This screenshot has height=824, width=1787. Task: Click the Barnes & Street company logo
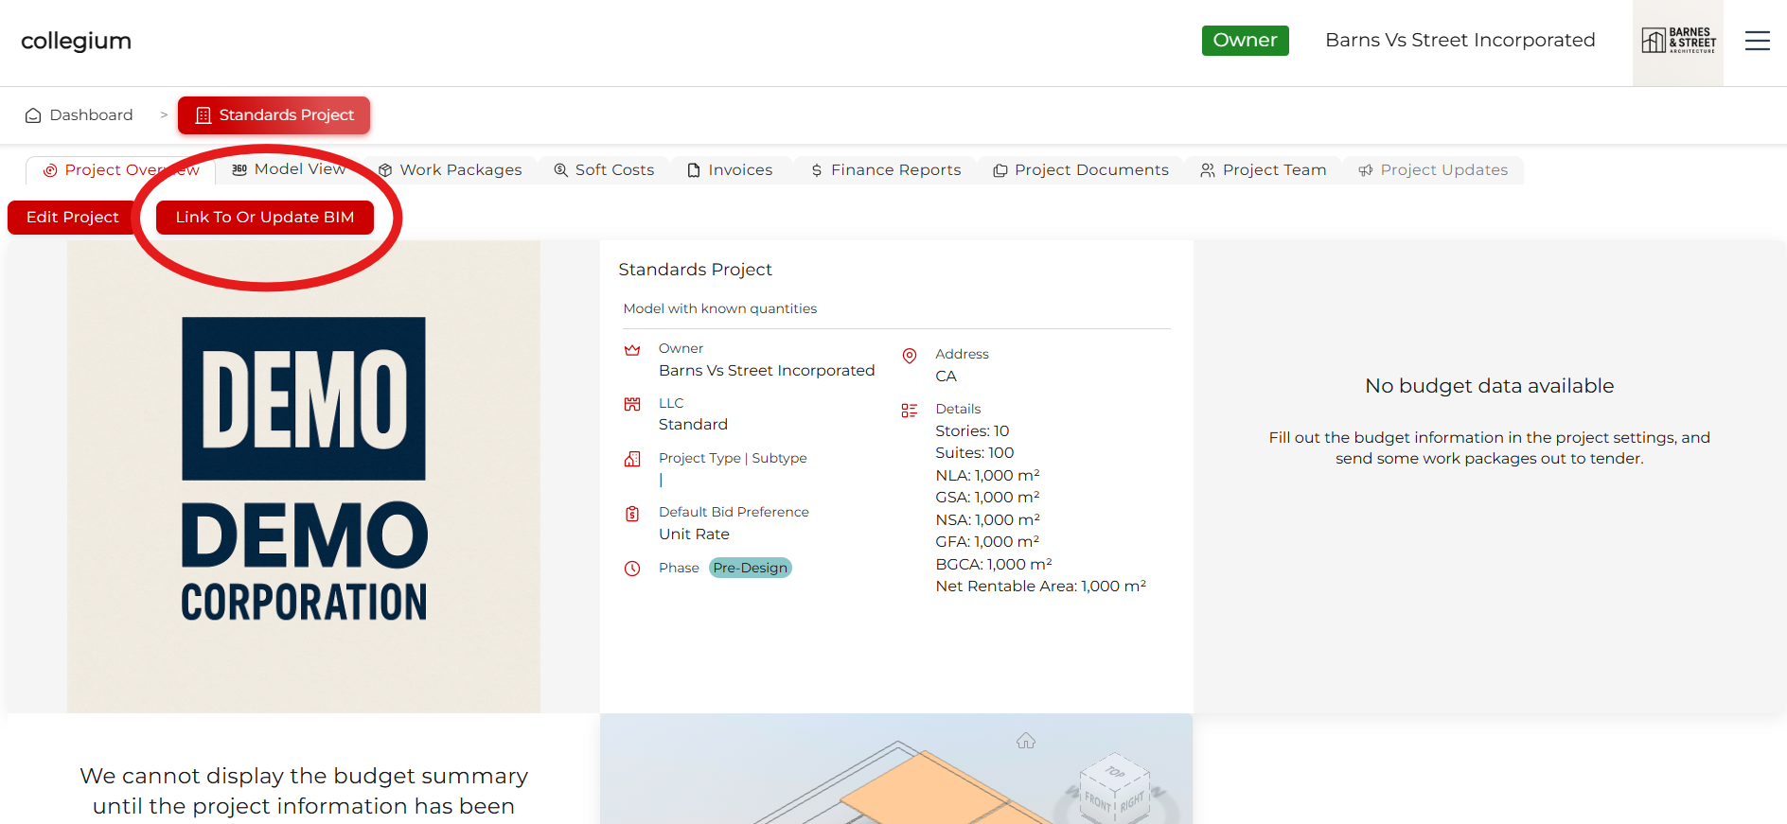(1678, 41)
